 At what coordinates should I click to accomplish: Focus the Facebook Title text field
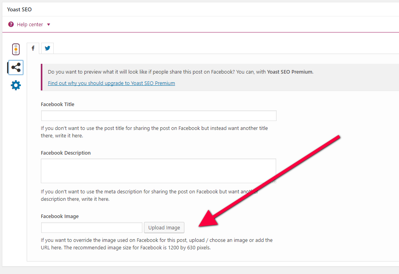click(159, 115)
